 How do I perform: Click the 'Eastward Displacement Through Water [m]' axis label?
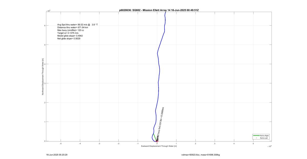tap(159, 146)
